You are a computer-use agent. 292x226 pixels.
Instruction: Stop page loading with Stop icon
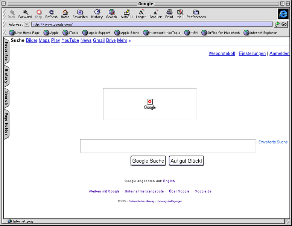click(x=39, y=12)
